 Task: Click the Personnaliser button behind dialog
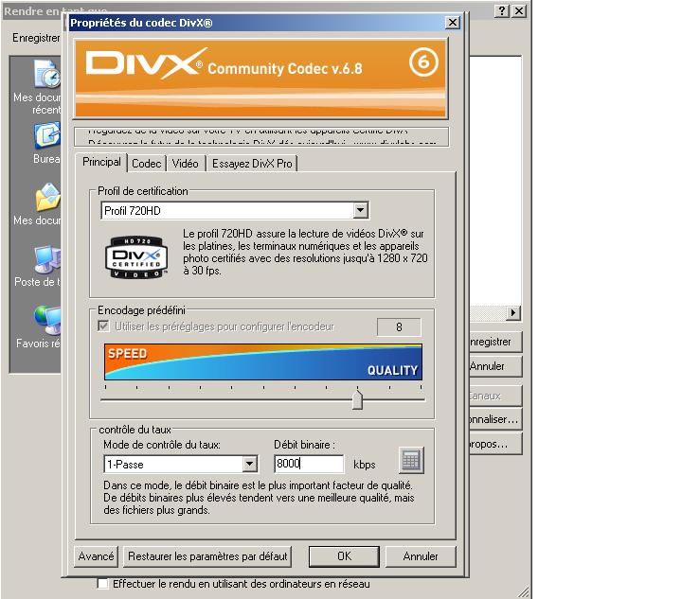495,419
